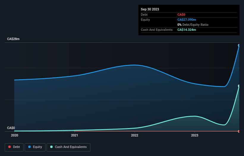Click the 2022 x-axis label
This screenshot has width=244, height=156.
click(x=135, y=135)
